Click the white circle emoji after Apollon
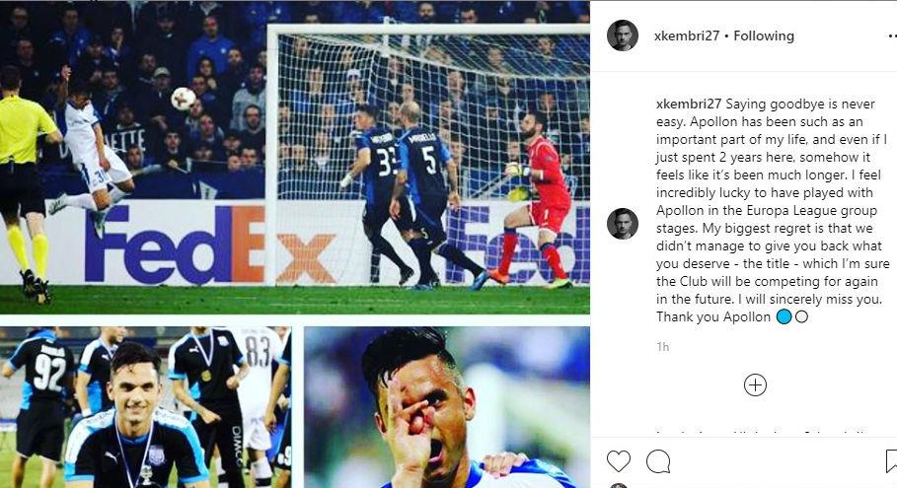Screen dimensions: 897x488 tap(801, 316)
